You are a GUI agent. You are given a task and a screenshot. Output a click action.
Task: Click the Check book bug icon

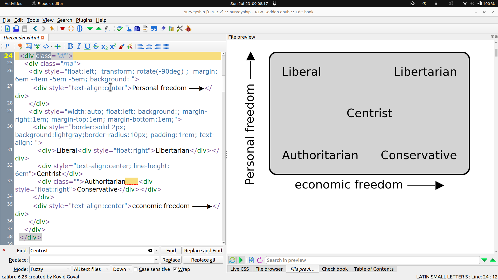click(189, 29)
